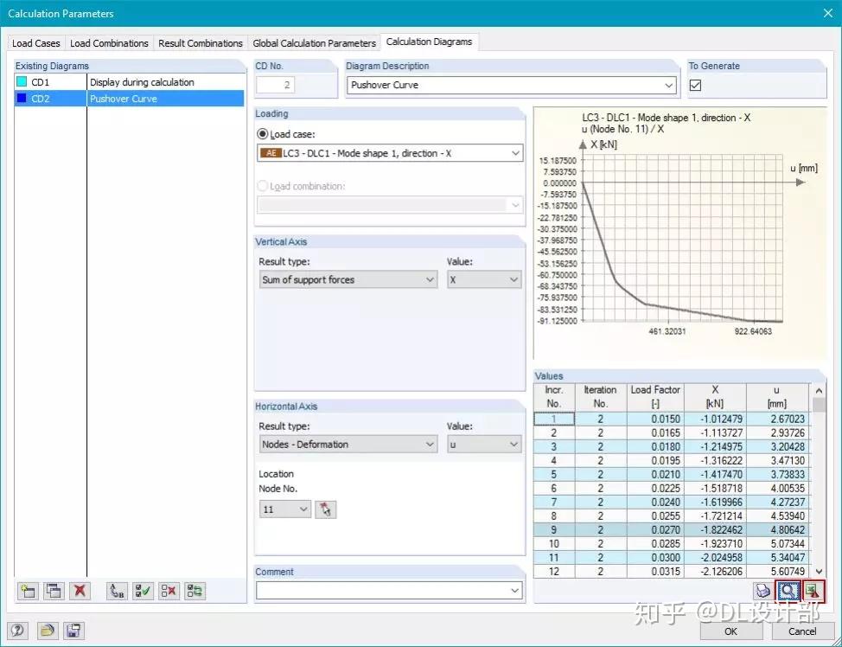Print the values table with printer icon
Image resolution: width=842 pixels, height=647 pixels.
tap(762, 591)
